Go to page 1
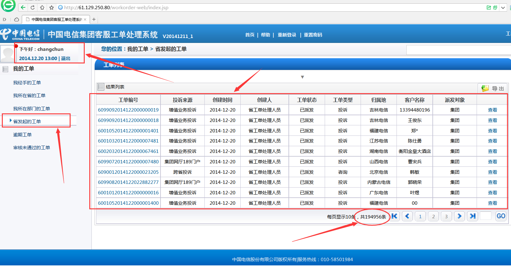 click(x=420, y=216)
